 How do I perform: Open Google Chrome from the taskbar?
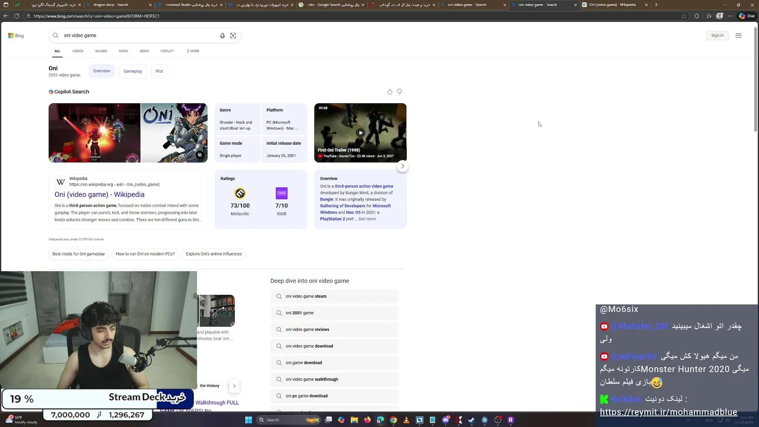pos(393,420)
